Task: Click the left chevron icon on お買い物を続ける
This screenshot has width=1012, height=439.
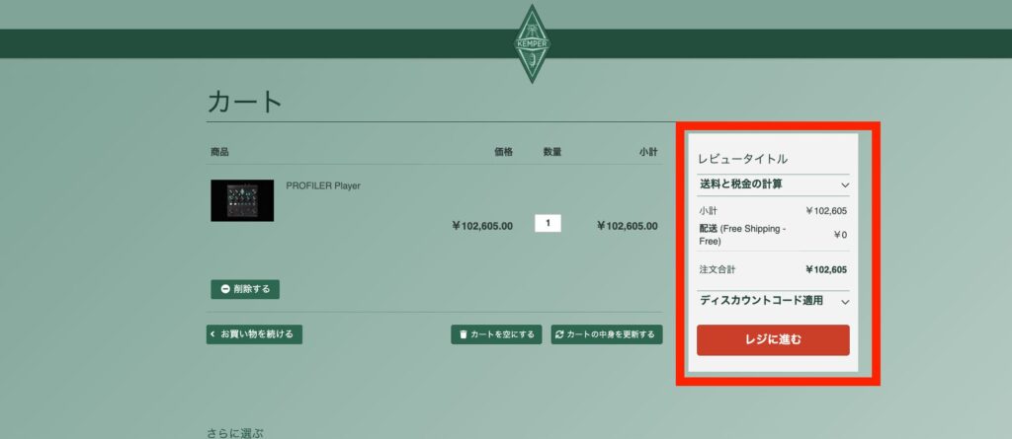Action: coord(213,333)
